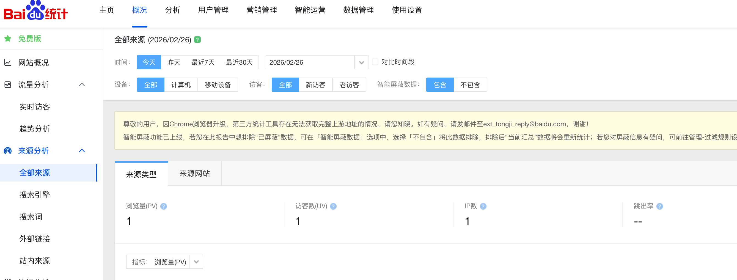
Task: Click the green help icon beside 全部来源 title
Action: click(197, 40)
